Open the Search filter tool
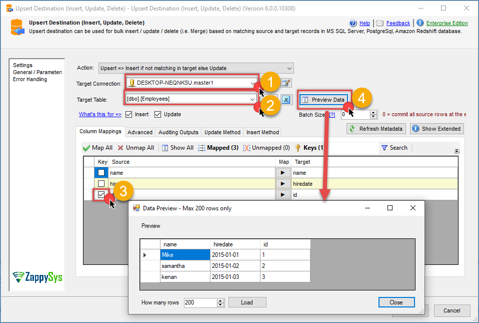This screenshot has width=479, height=323. coord(394,148)
